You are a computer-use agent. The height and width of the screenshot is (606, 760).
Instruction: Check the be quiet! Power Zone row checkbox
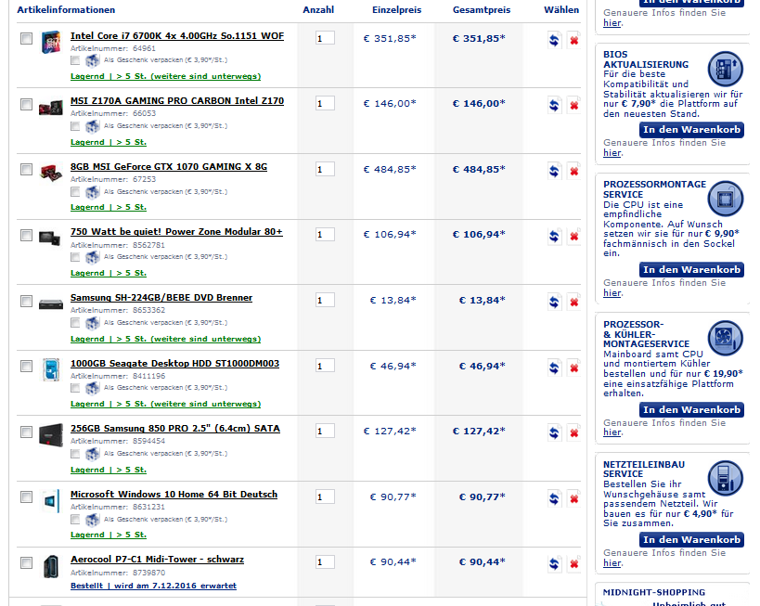click(x=26, y=235)
